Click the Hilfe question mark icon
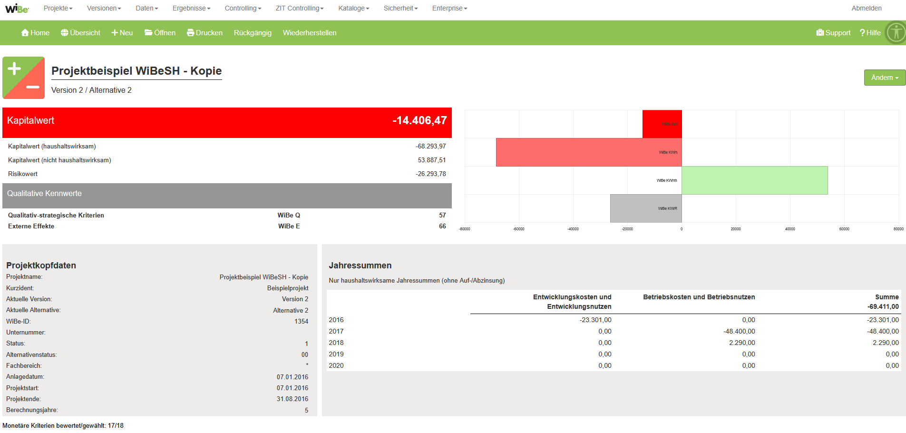 862,33
